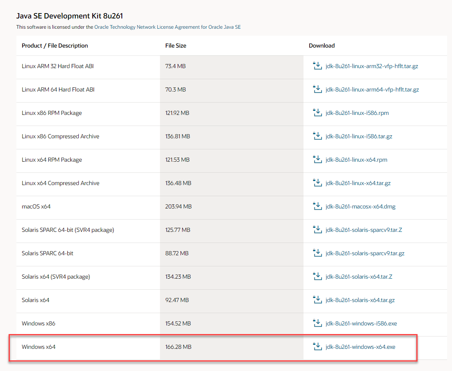Select the Java SE Development Kit 8u261 heading
452x371 pixels.
(69, 16)
